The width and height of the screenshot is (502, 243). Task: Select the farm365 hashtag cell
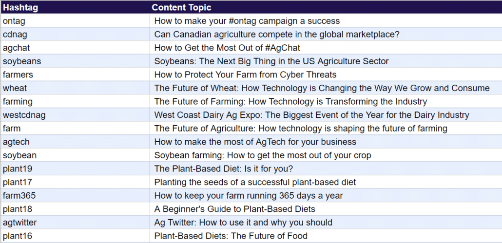tap(75, 195)
